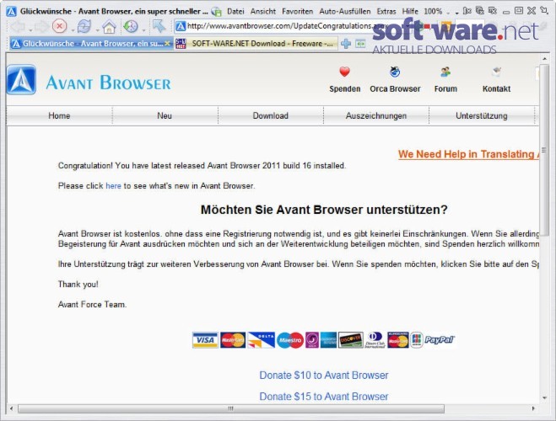Click the Maestro card logo
This screenshot has width=556, height=421.
[x=290, y=340]
